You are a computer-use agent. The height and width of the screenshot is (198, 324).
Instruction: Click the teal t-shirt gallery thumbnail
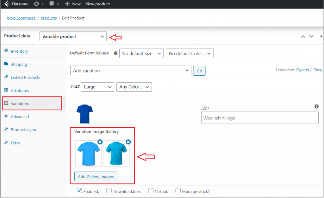pos(116,153)
